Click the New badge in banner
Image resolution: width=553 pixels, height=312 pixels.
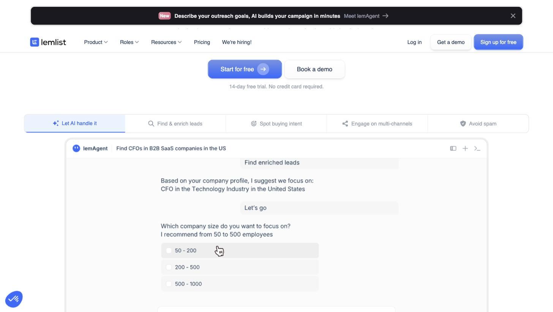pyautogui.click(x=164, y=16)
